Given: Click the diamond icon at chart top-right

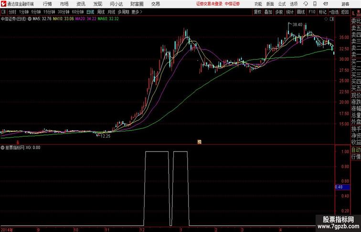Looking at the screenshot, I should pos(326,19).
